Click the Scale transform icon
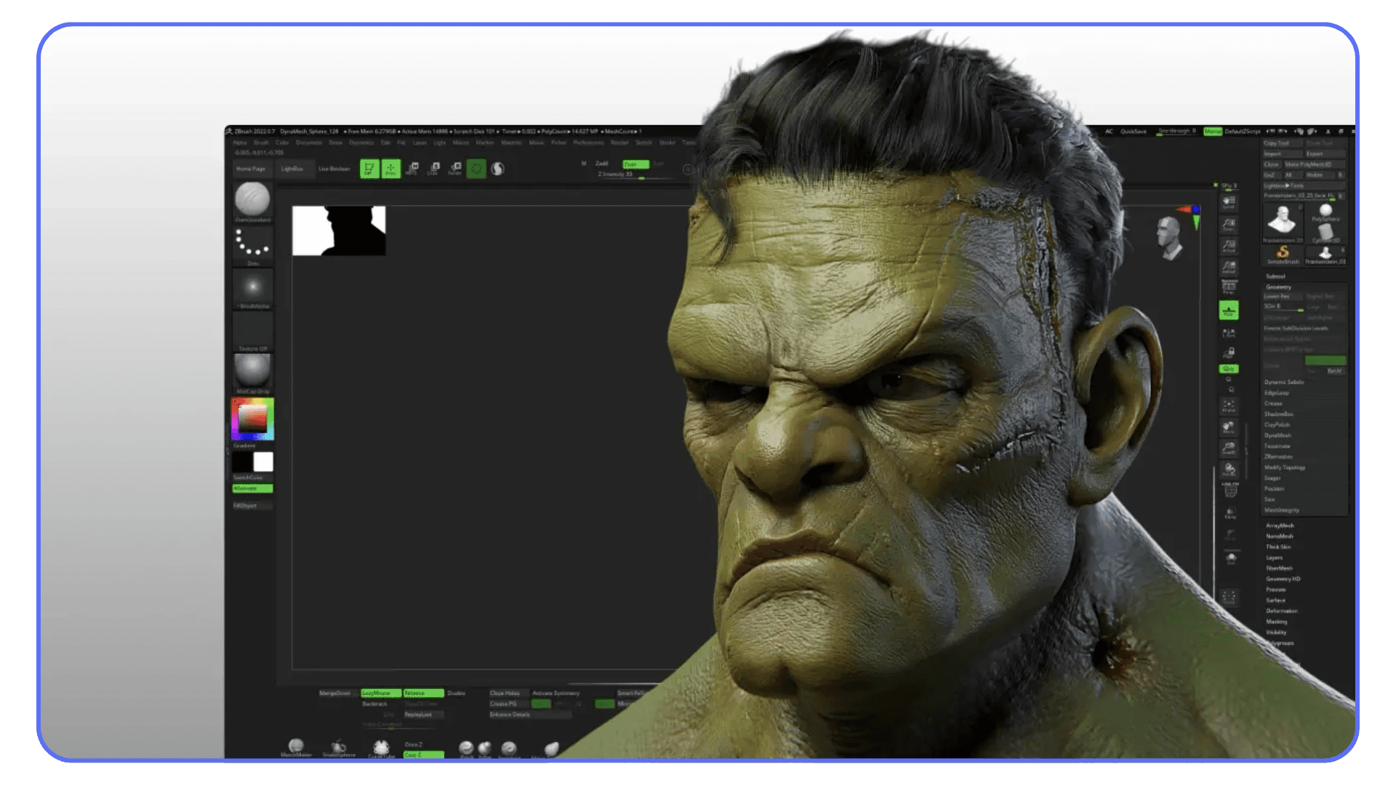The image size is (1396, 785). point(433,169)
